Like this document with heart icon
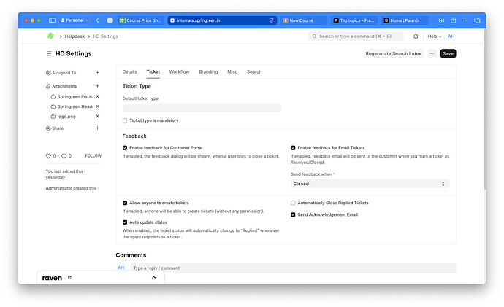Screen dimensions: 504x307 (49, 155)
